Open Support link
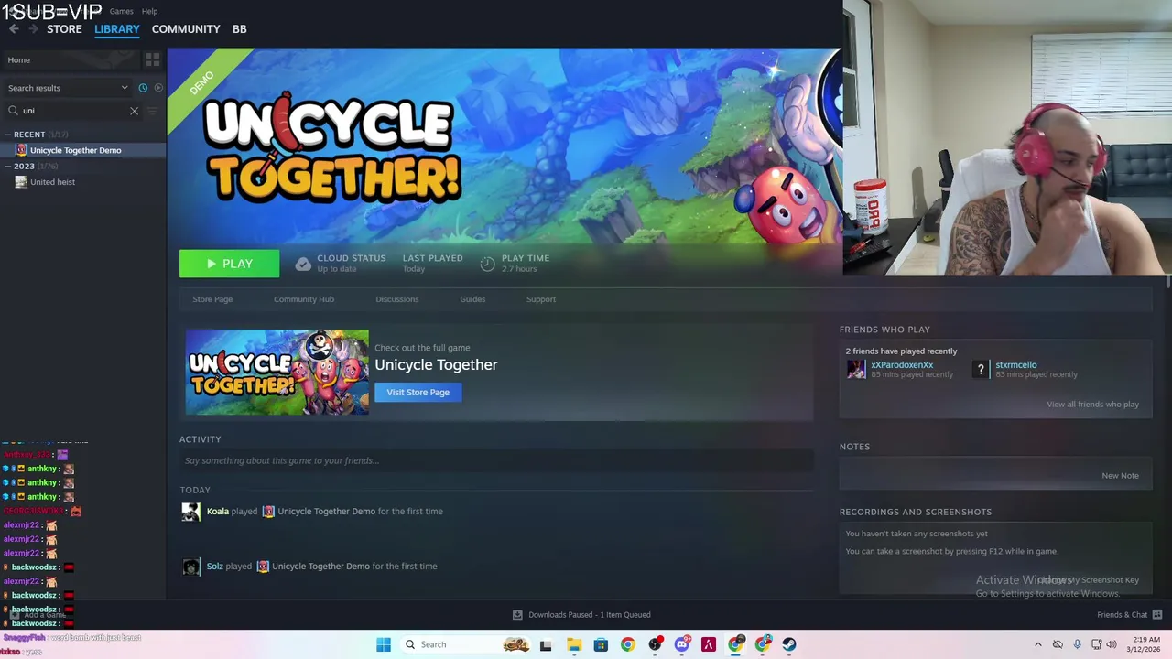Image resolution: width=1172 pixels, height=659 pixels. (541, 299)
